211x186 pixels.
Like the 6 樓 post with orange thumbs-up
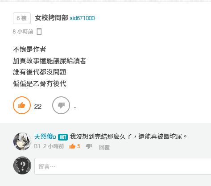[22, 105]
